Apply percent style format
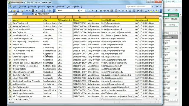Viewport: 189px width, 106px height. (119, 11)
